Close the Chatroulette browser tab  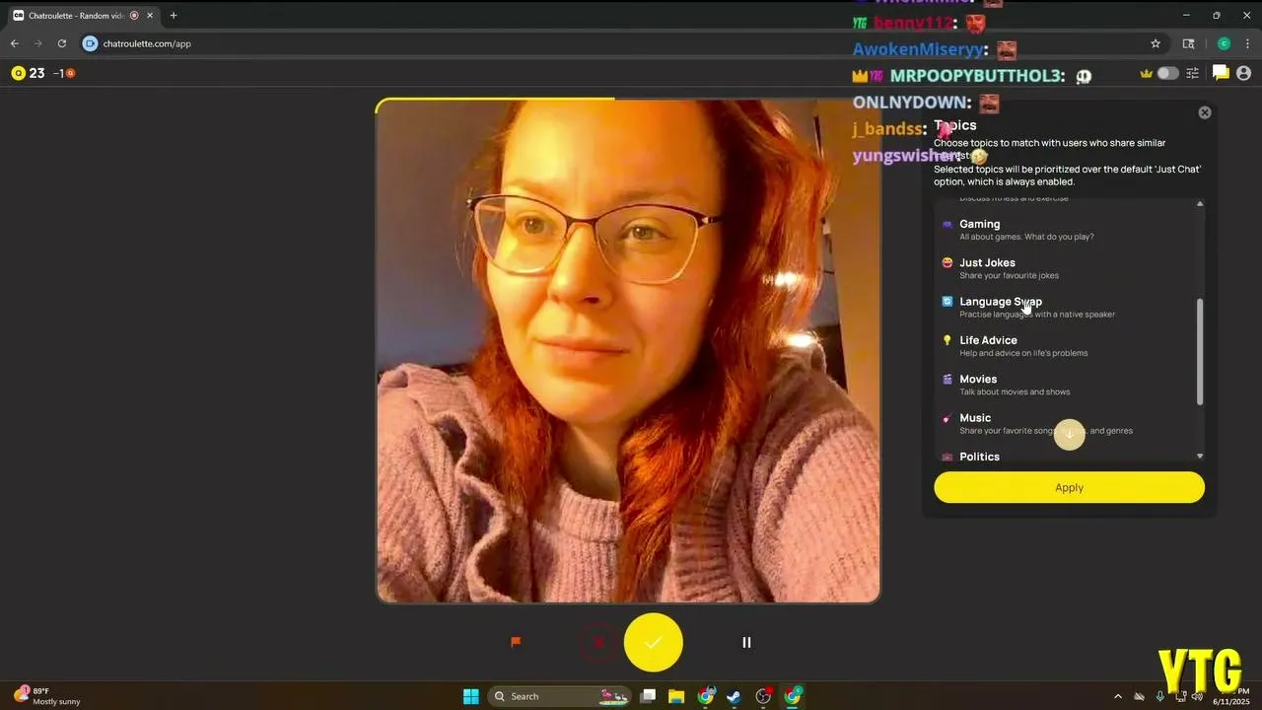pyautogui.click(x=150, y=16)
